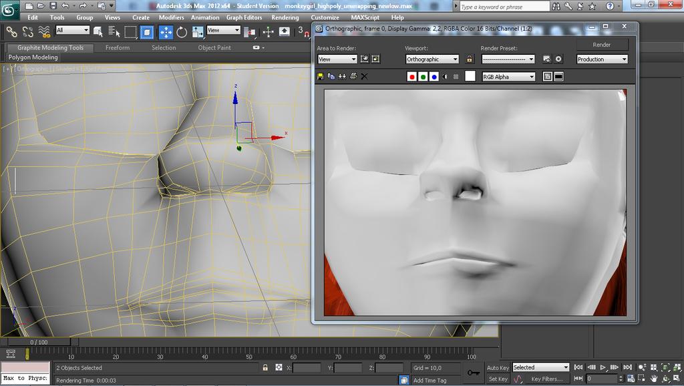This screenshot has width=684, height=386.
Task: Select the Select and Link tool
Action: click(x=12, y=31)
